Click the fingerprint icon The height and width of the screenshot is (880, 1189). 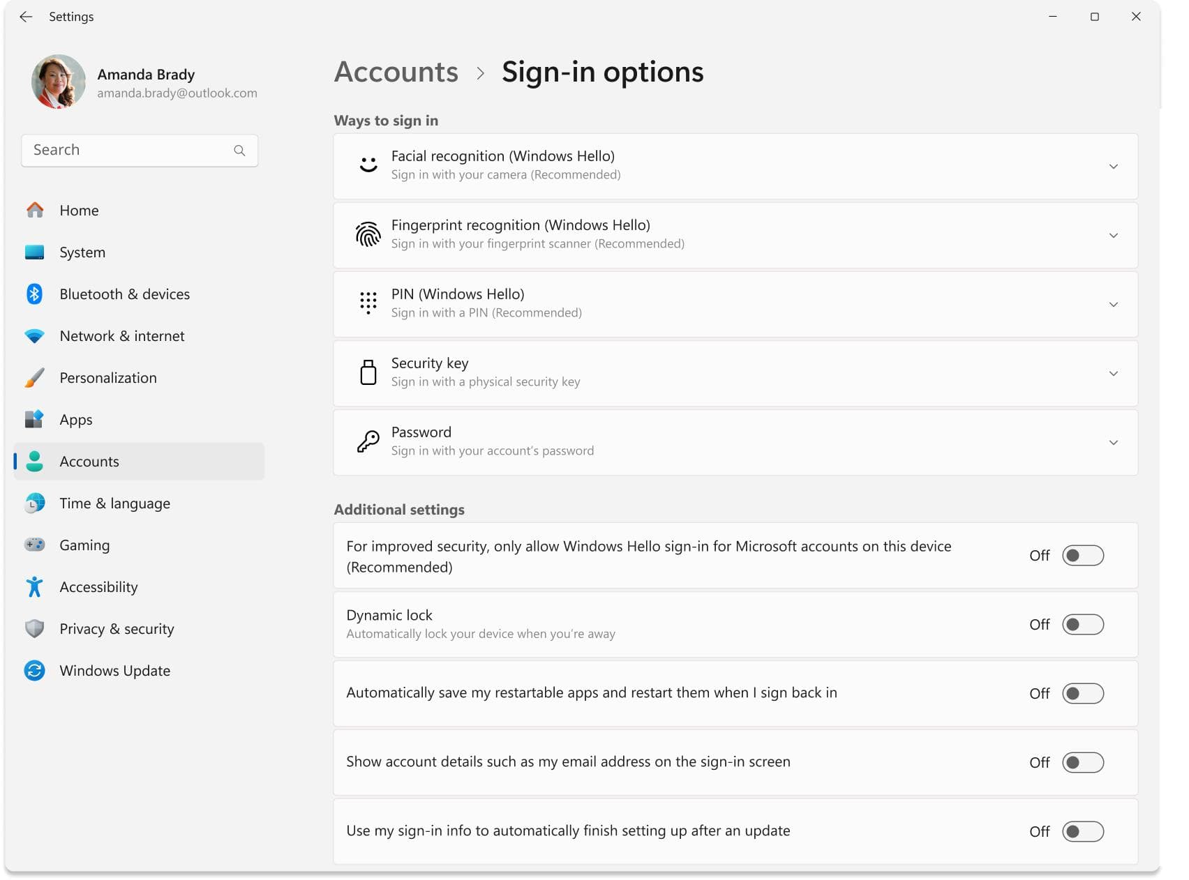368,234
